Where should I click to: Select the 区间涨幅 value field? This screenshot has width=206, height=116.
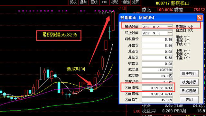coord(157,88)
